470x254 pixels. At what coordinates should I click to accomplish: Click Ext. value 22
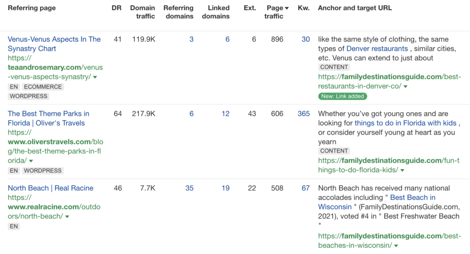coord(252,188)
